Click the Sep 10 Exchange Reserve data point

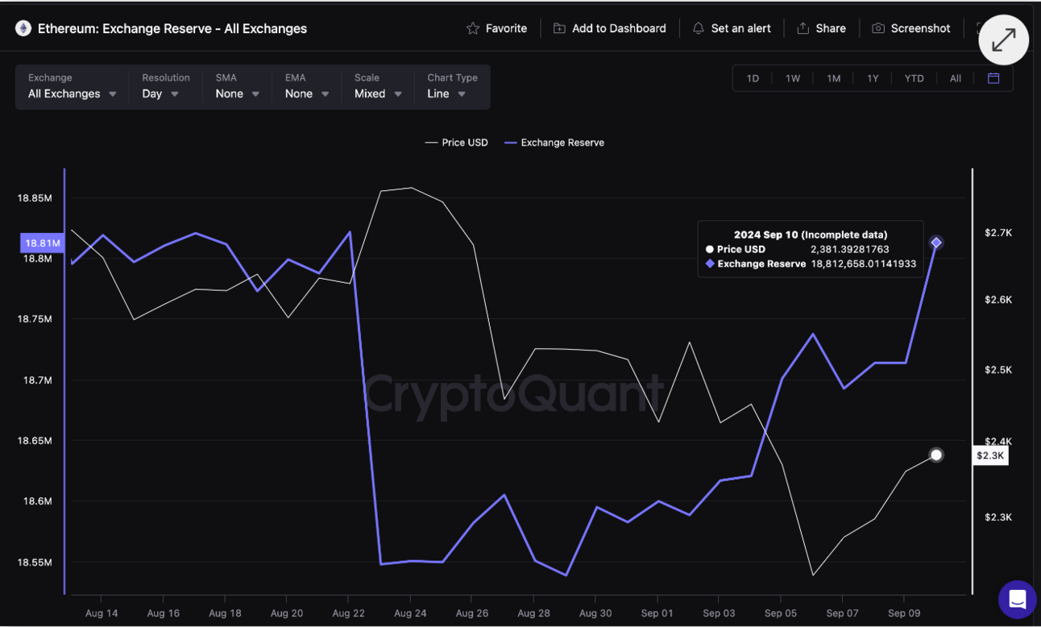[935, 243]
